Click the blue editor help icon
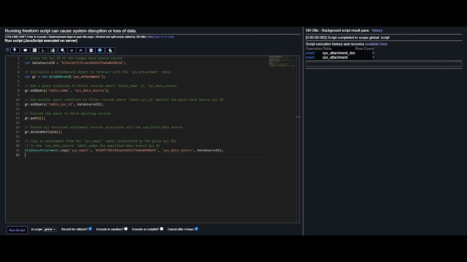The width and height of the screenshot is (467, 262). [100, 50]
